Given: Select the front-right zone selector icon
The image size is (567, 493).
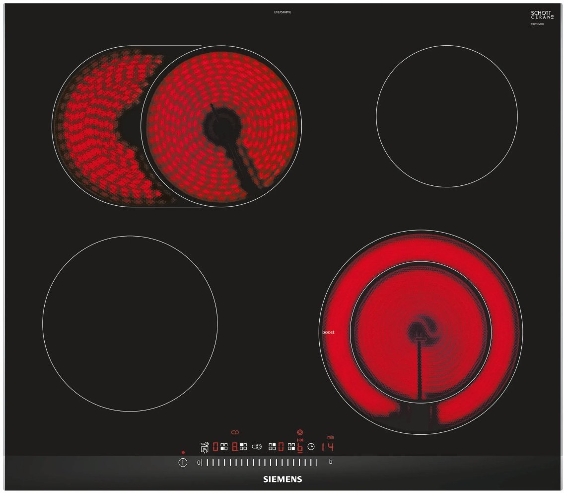Looking at the screenshot, I should [291, 447].
